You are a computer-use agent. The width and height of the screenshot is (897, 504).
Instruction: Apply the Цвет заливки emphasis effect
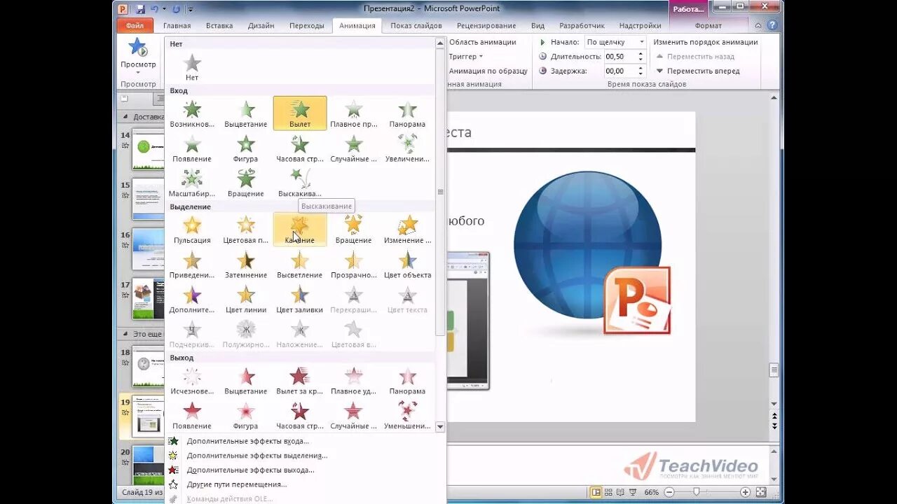click(300, 300)
